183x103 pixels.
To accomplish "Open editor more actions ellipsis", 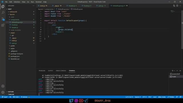I will (180, 6).
